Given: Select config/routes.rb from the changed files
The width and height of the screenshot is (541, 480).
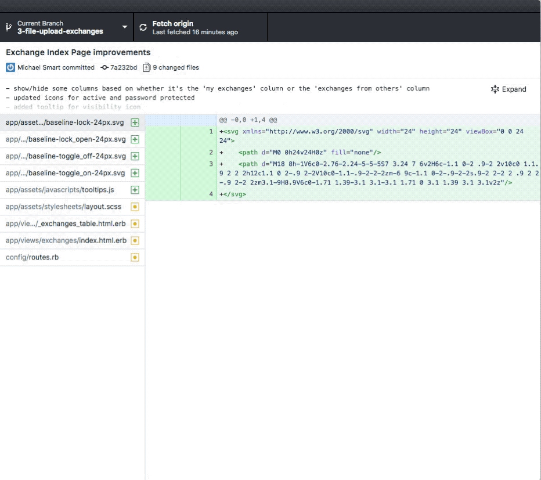Looking at the screenshot, I should (x=64, y=257).
